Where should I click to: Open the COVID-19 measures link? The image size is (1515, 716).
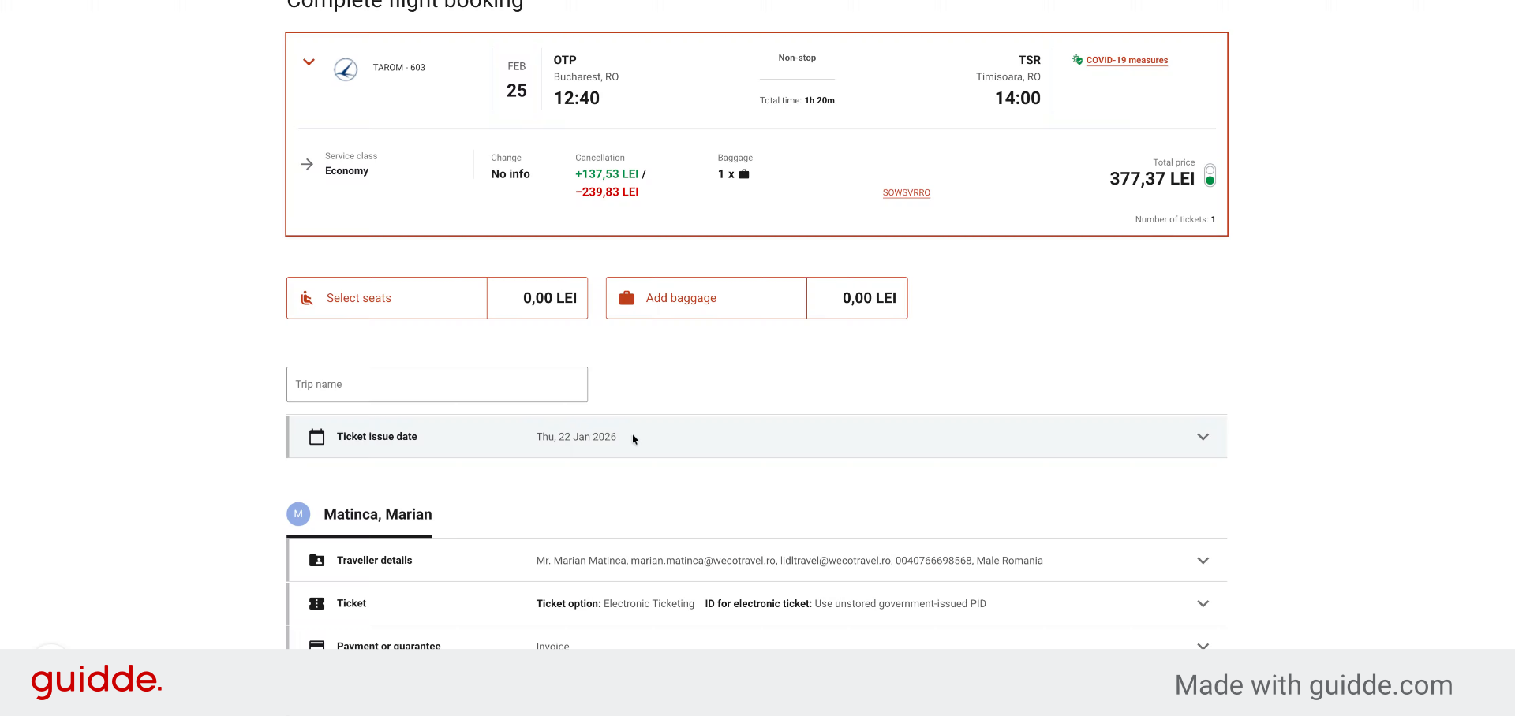[x=1127, y=60]
